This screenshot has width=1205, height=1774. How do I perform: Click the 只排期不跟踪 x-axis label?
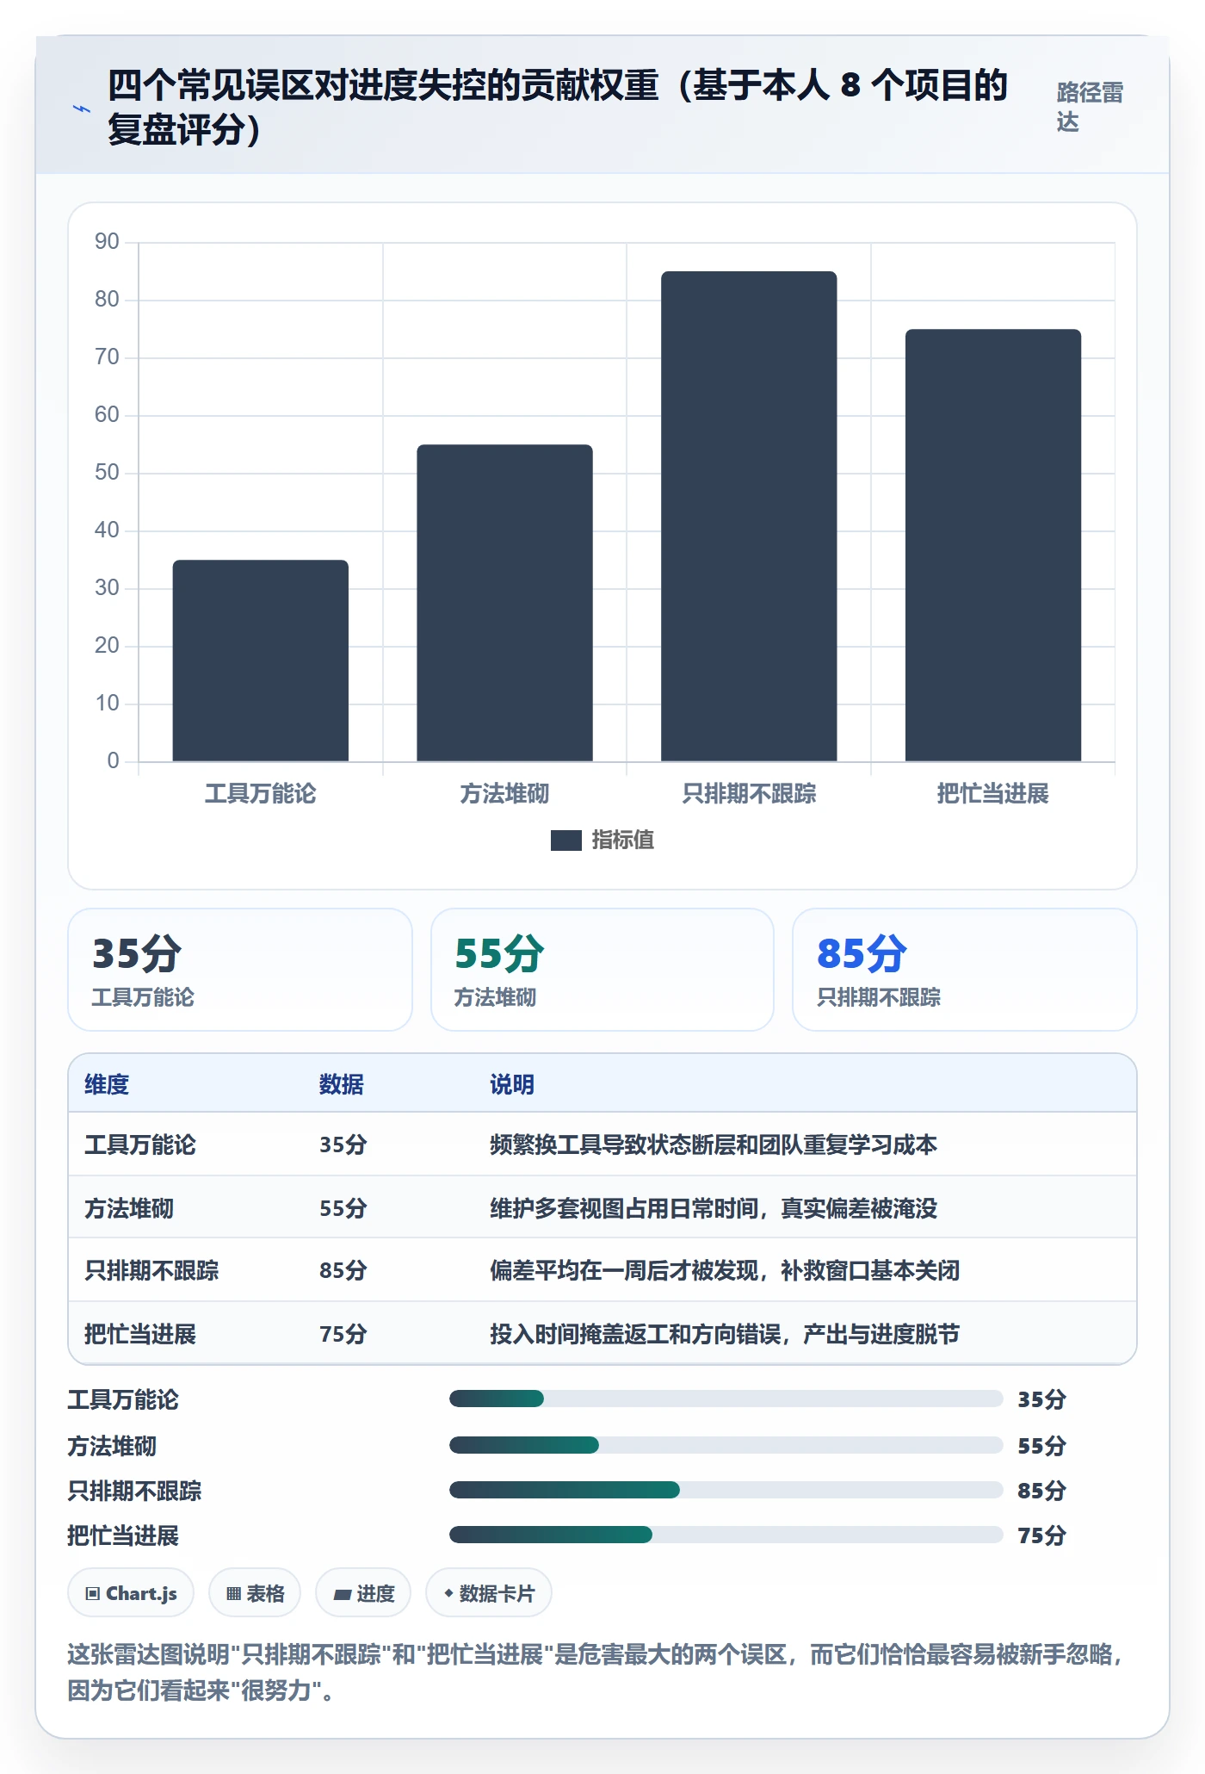point(749,794)
